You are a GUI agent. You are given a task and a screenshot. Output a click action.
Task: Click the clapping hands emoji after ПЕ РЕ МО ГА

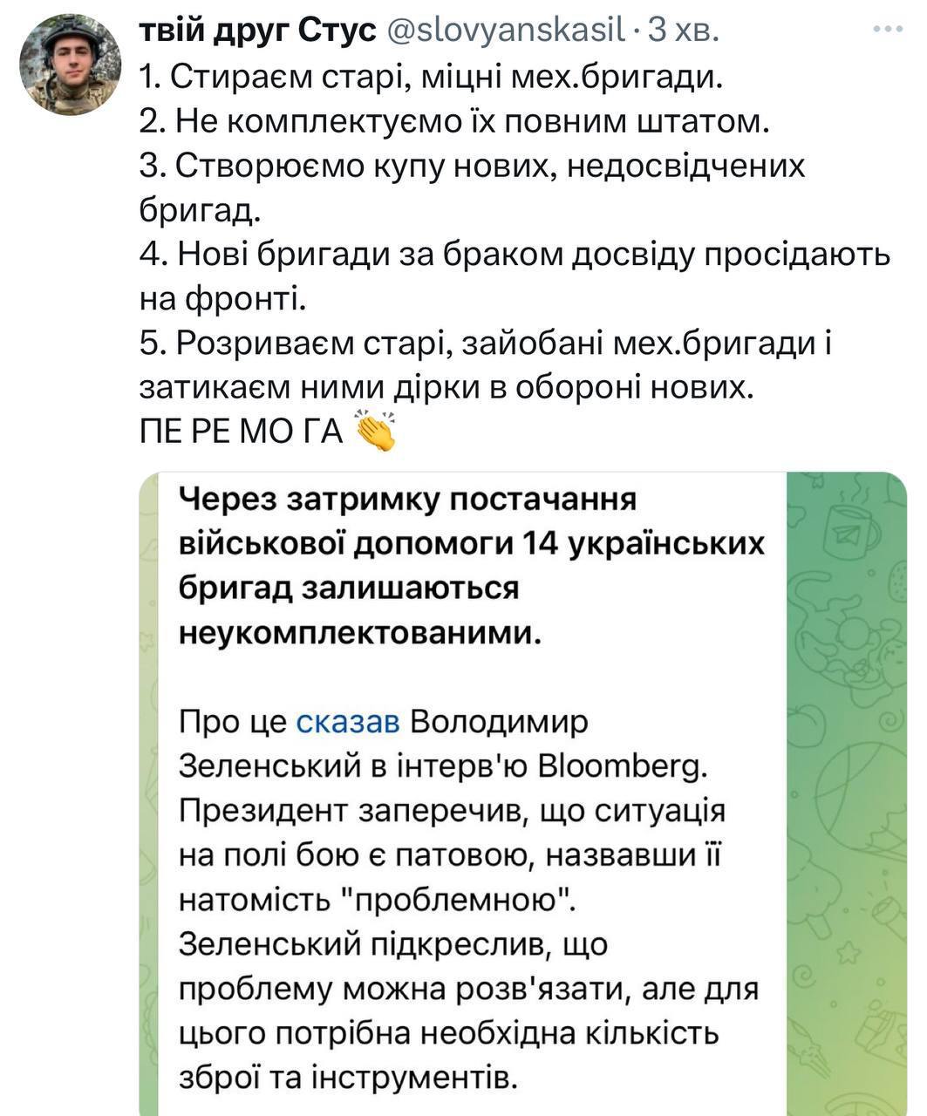tap(377, 427)
